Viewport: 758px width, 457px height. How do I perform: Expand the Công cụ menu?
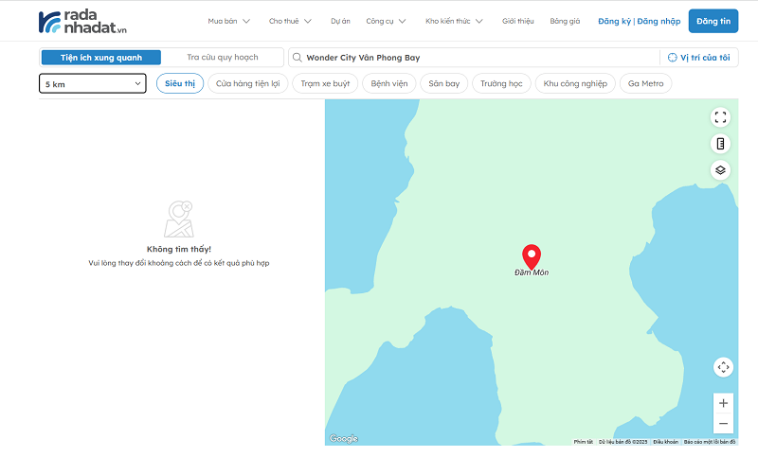point(386,21)
